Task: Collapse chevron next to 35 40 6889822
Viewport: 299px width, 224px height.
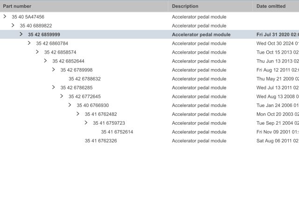Action: pyautogui.click(x=13, y=25)
